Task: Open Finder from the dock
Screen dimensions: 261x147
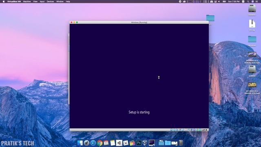Action: tap(80, 143)
